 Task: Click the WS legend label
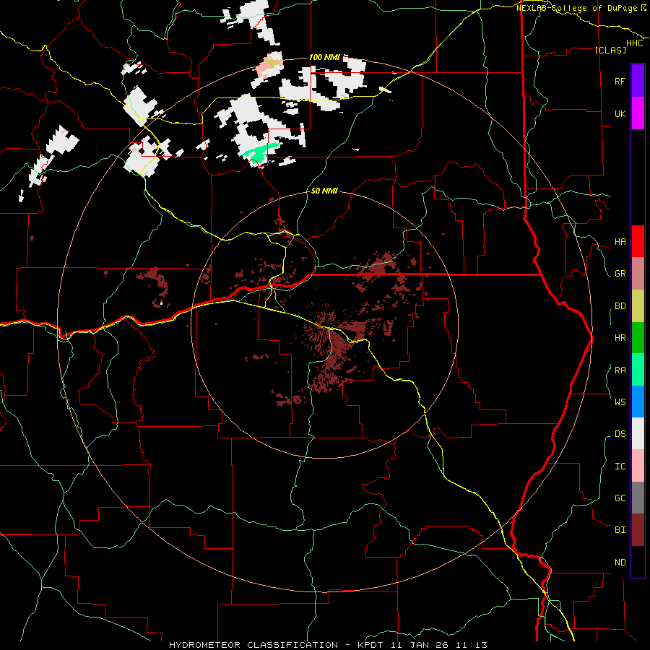(620, 402)
